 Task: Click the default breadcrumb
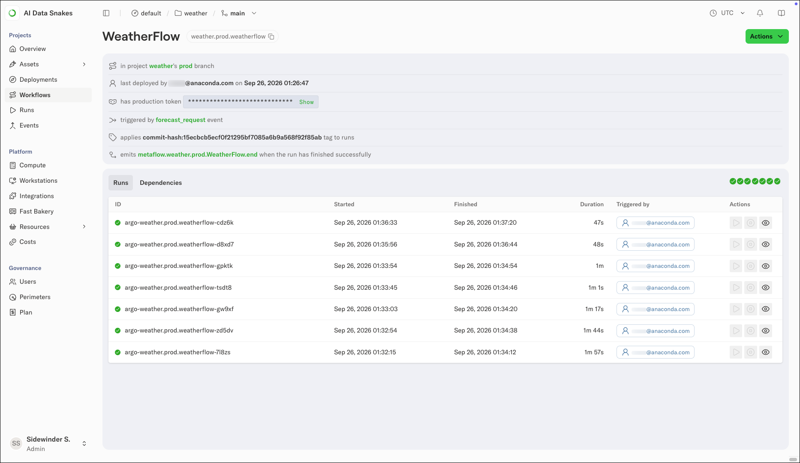(x=146, y=13)
